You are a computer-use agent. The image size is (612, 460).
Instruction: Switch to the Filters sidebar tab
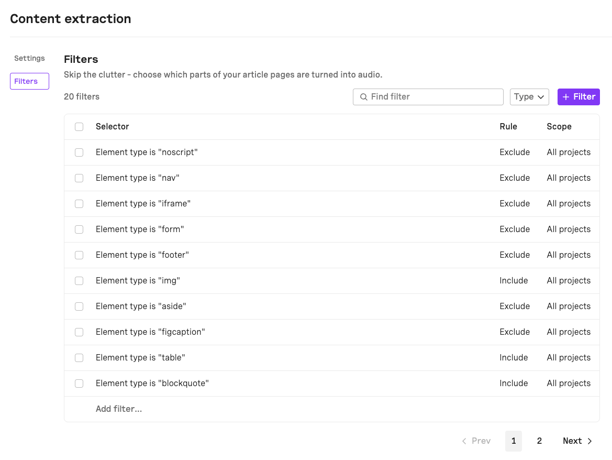click(29, 81)
